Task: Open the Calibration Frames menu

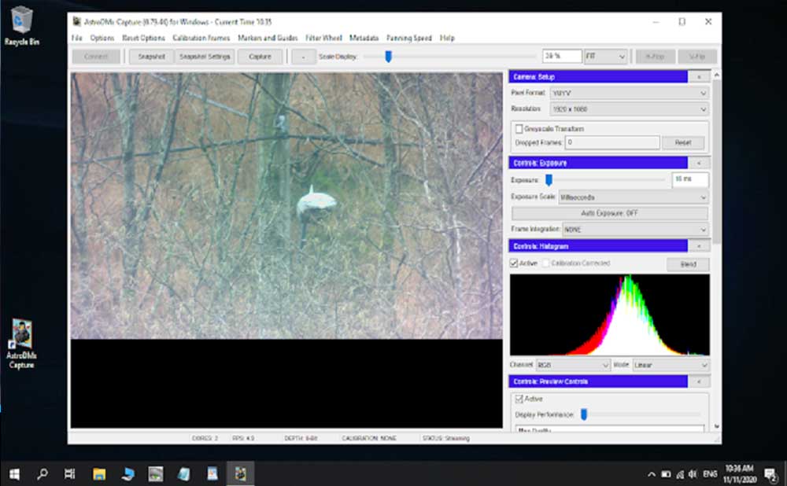Action: point(201,38)
